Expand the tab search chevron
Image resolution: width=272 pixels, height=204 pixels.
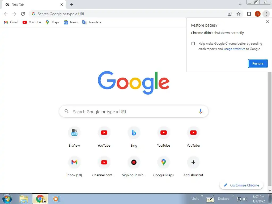click(240, 5)
